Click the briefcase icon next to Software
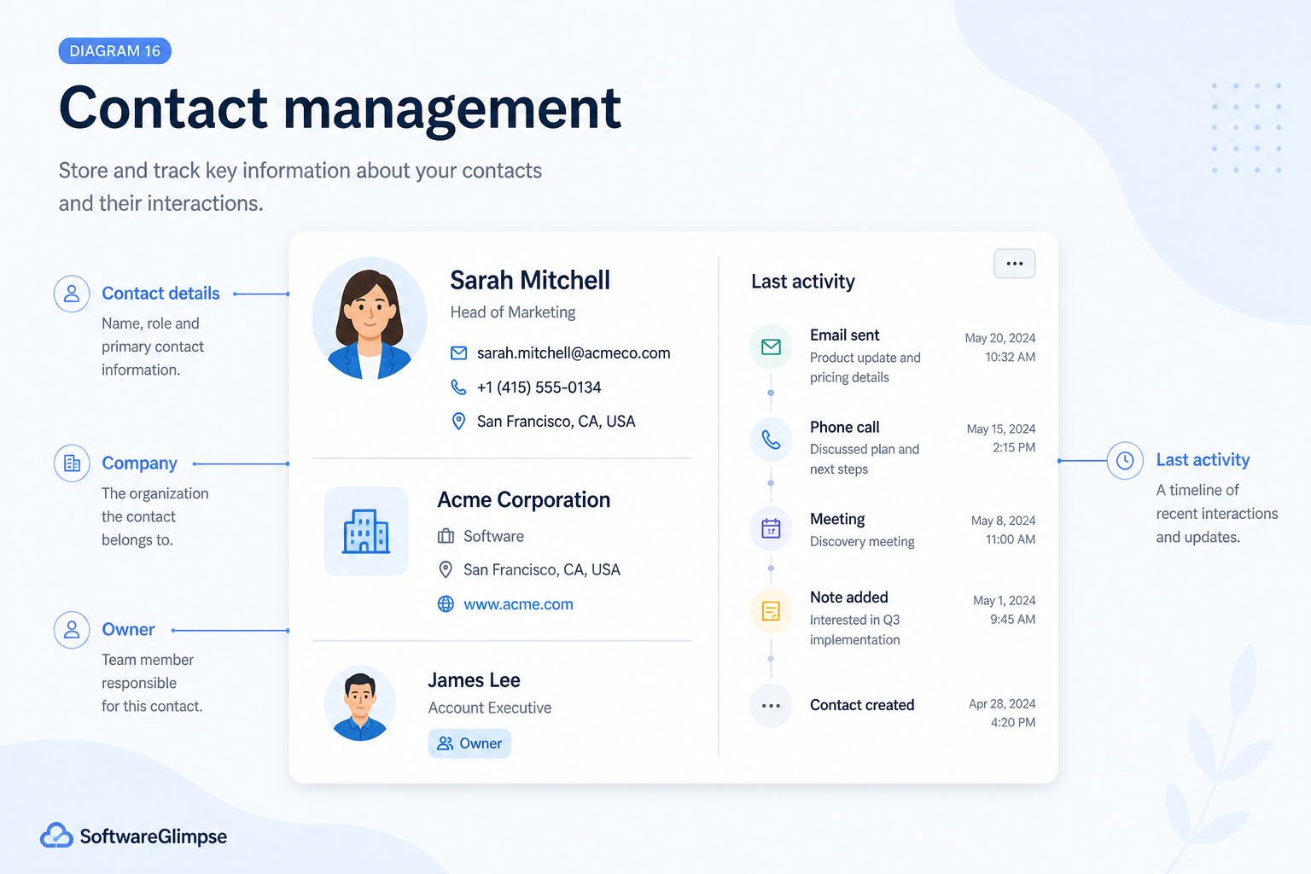The height and width of the screenshot is (874, 1311). click(x=446, y=536)
